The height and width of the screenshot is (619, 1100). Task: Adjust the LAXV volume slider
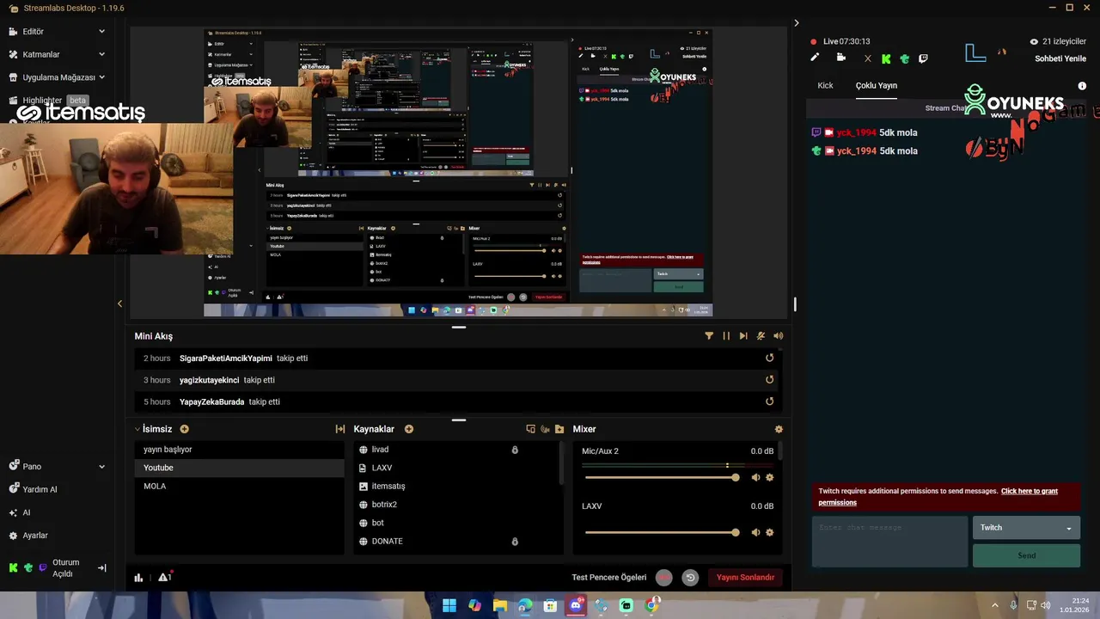[662, 532]
